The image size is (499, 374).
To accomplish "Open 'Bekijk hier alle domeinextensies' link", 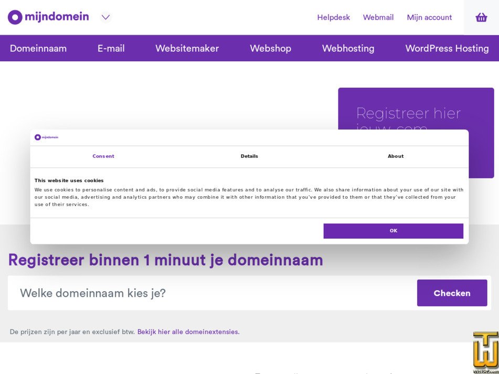I will 188,332.
